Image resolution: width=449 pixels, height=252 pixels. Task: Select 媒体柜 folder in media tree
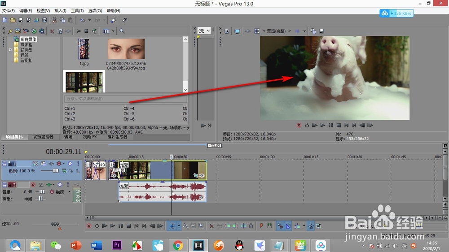26,45
